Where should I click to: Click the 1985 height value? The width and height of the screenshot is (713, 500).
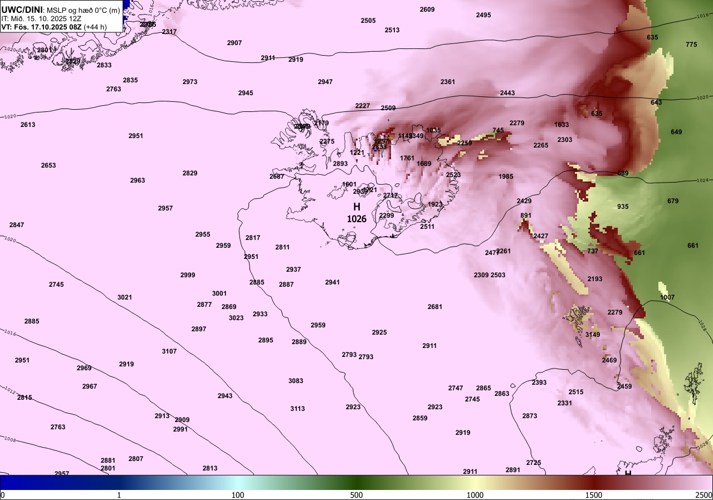[506, 177]
